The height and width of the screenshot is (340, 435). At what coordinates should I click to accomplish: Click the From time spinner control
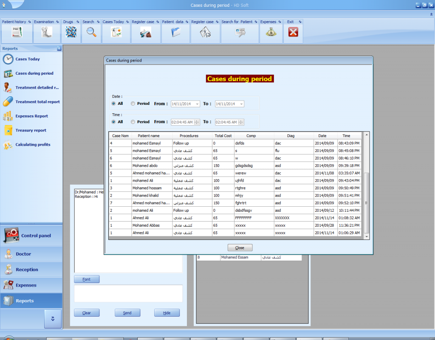point(197,122)
